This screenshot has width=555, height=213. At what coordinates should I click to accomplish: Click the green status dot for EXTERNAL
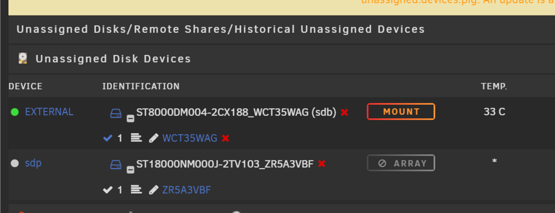[15, 112]
